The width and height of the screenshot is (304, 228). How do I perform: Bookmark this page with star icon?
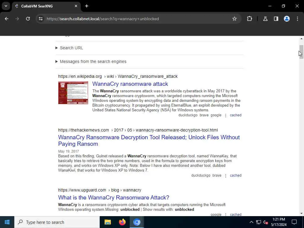235,19
